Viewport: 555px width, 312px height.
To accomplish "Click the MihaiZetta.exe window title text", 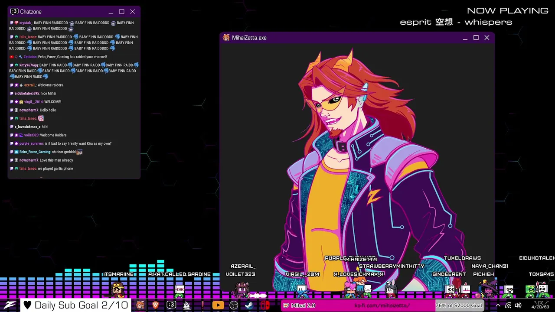I will coord(249,38).
